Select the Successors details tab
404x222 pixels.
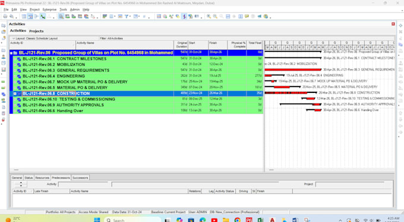(x=80, y=178)
